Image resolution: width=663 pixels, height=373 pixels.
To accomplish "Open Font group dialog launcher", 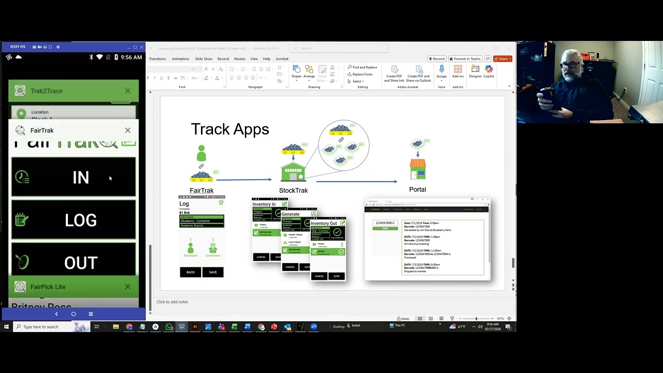I will [x=224, y=87].
